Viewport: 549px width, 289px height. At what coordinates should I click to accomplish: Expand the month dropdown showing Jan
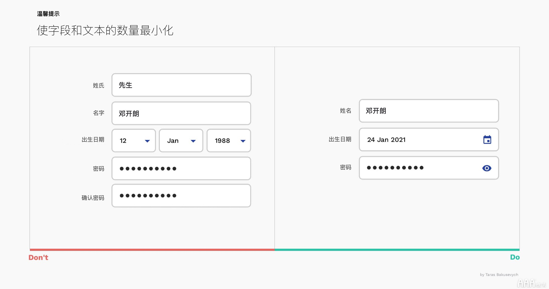(181, 141)
